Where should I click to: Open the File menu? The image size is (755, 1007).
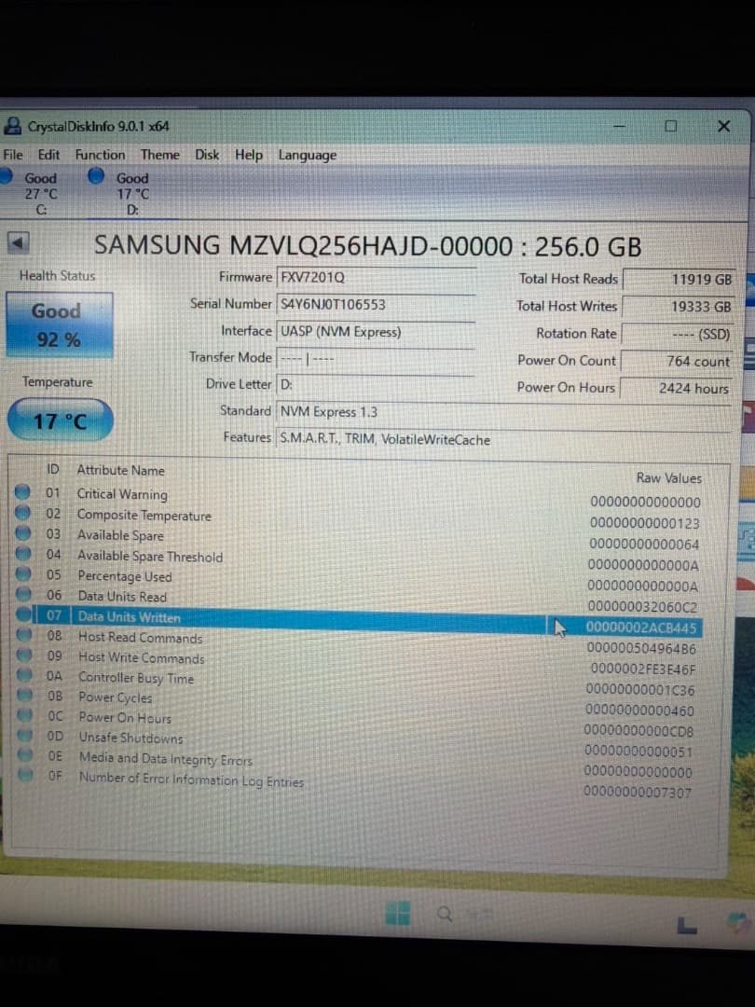pos(13,155)
